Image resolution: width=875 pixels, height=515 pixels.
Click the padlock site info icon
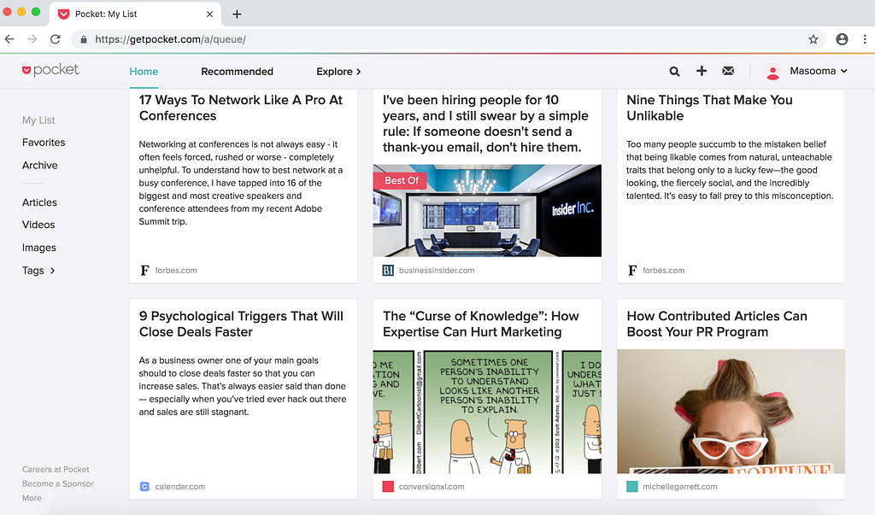[x=84, y=39]
